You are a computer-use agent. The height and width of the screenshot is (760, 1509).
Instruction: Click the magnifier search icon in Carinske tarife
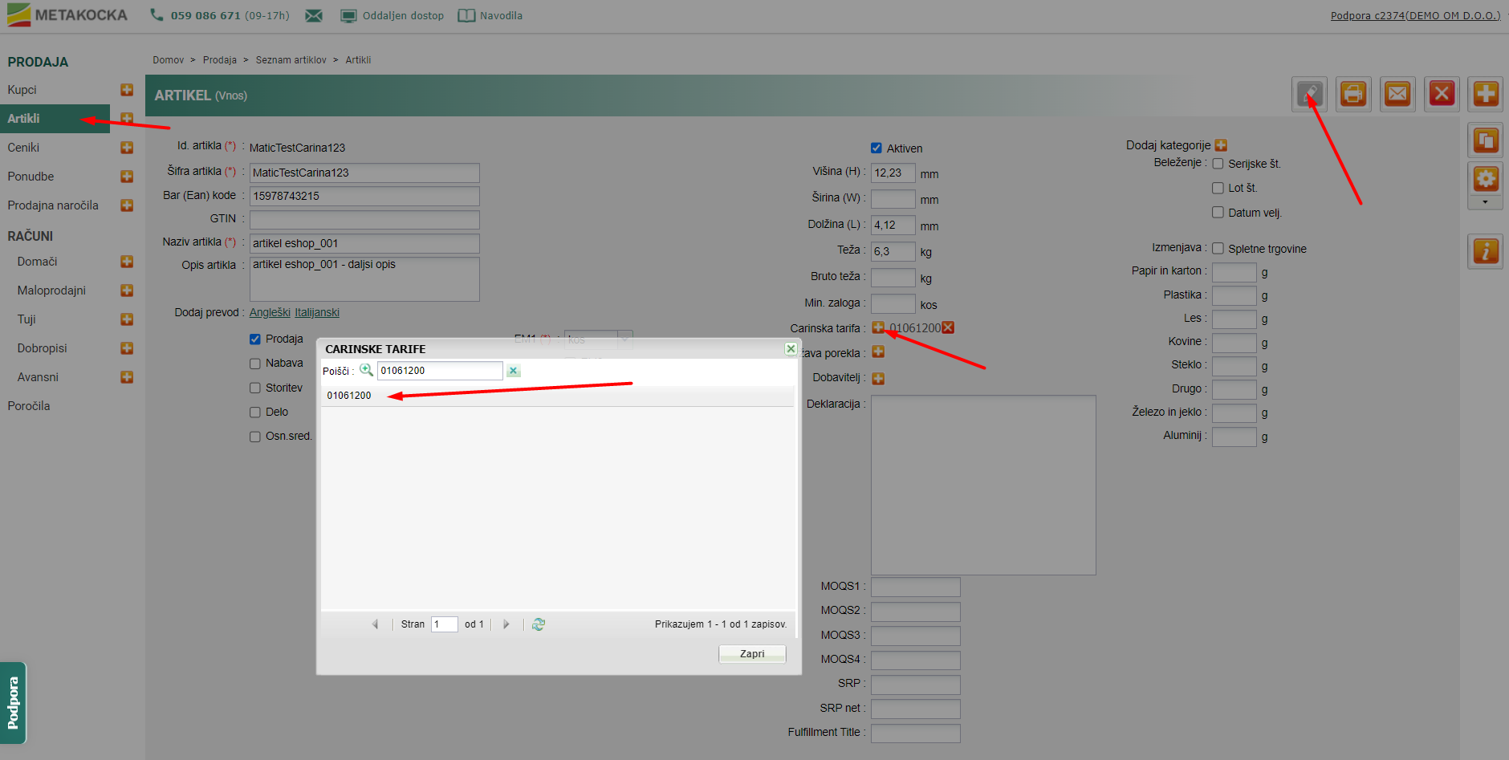tap(366, 370)
